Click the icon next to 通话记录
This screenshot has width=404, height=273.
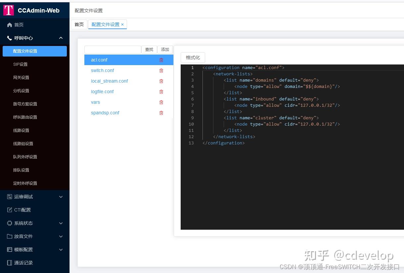[x=9, y=263]
